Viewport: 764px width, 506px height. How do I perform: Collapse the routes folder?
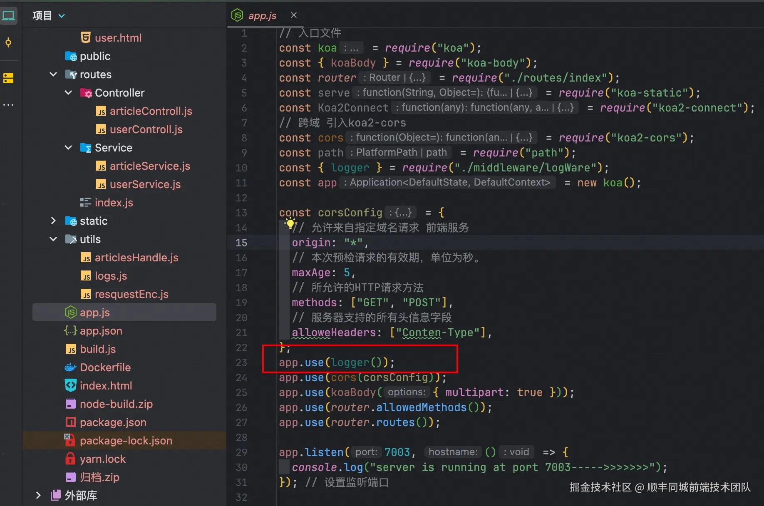click(53, 74)
